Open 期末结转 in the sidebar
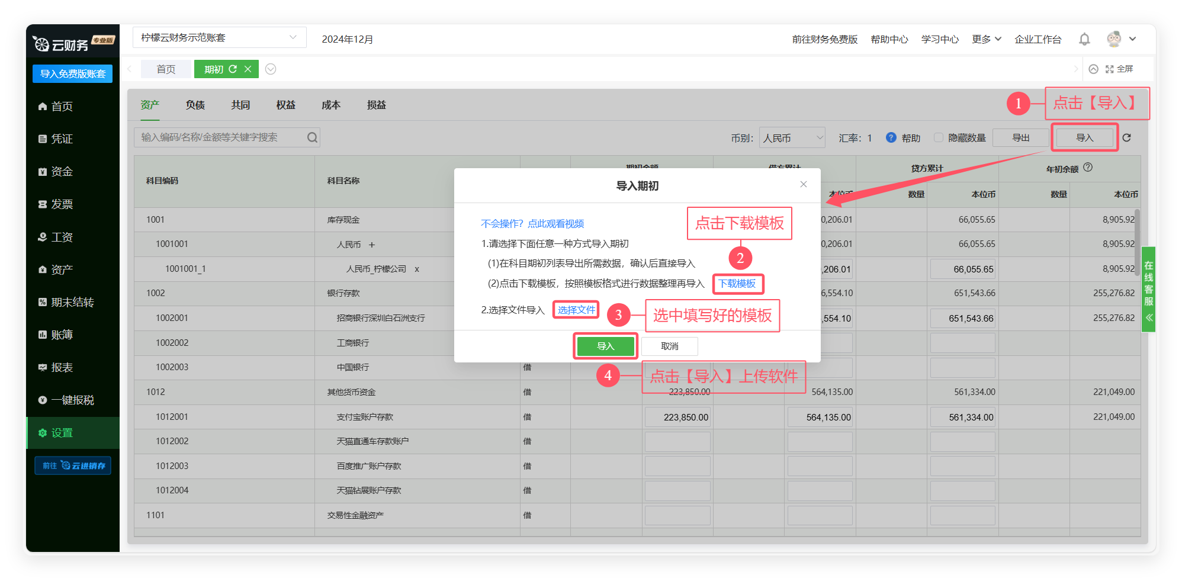Viewport: 1182px width, 578px height. 72,302
